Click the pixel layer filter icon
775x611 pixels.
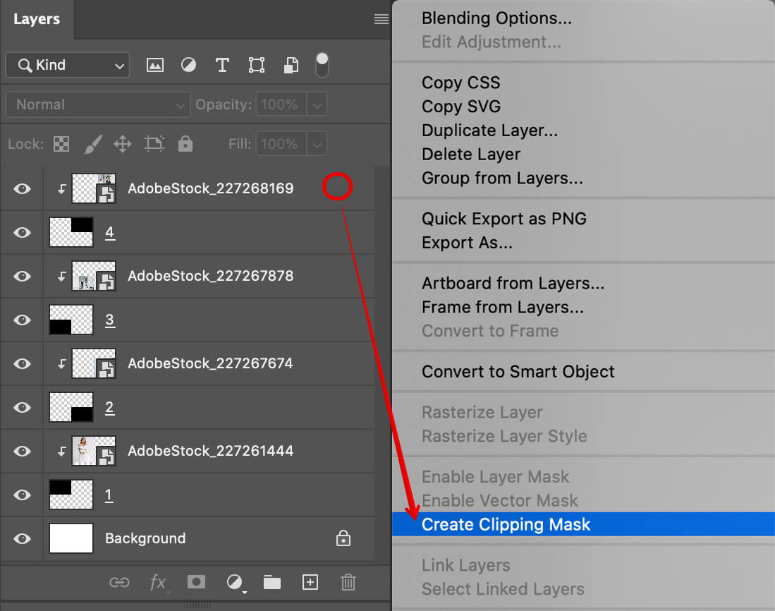click(x=154, y=66)
